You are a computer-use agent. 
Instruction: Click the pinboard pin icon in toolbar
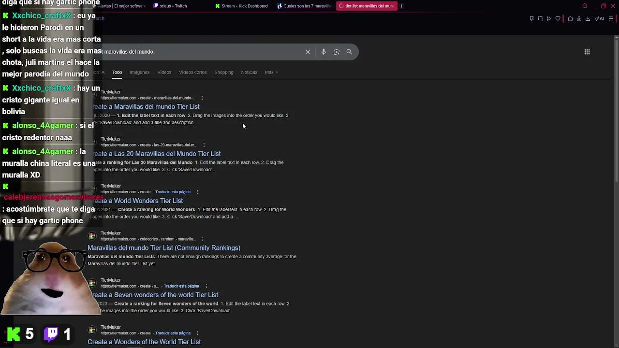(x=531, y=19)
